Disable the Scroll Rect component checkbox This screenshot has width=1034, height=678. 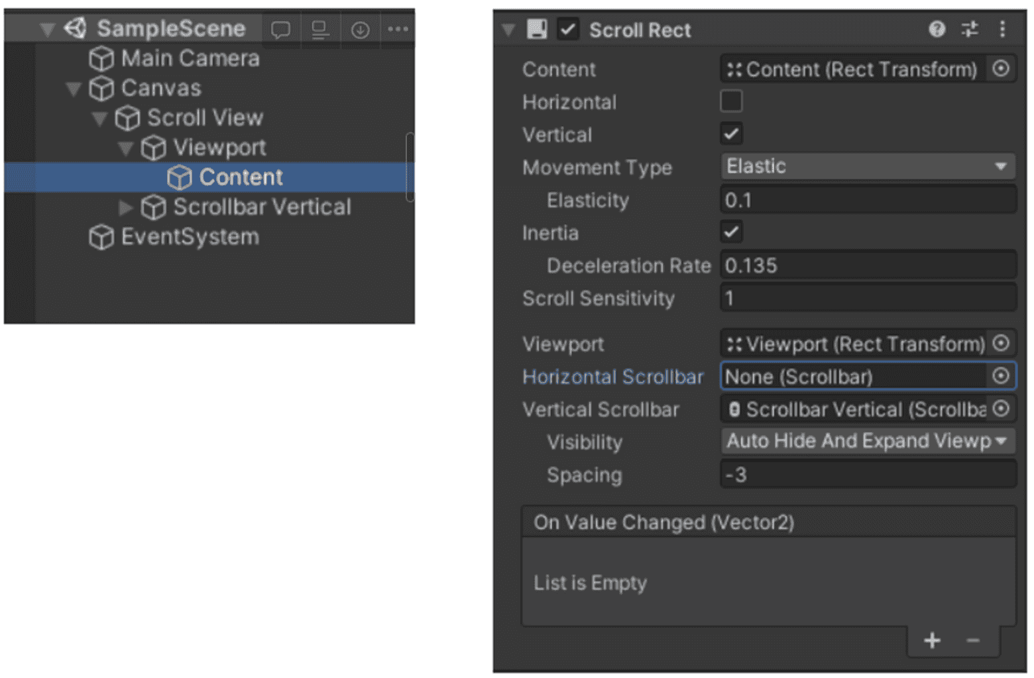click(567, 30)
